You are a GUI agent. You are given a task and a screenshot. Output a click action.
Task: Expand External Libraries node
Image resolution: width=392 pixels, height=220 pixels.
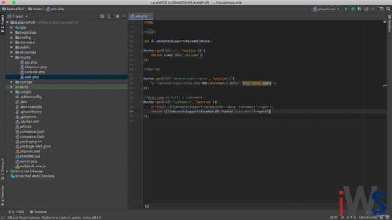7,171
